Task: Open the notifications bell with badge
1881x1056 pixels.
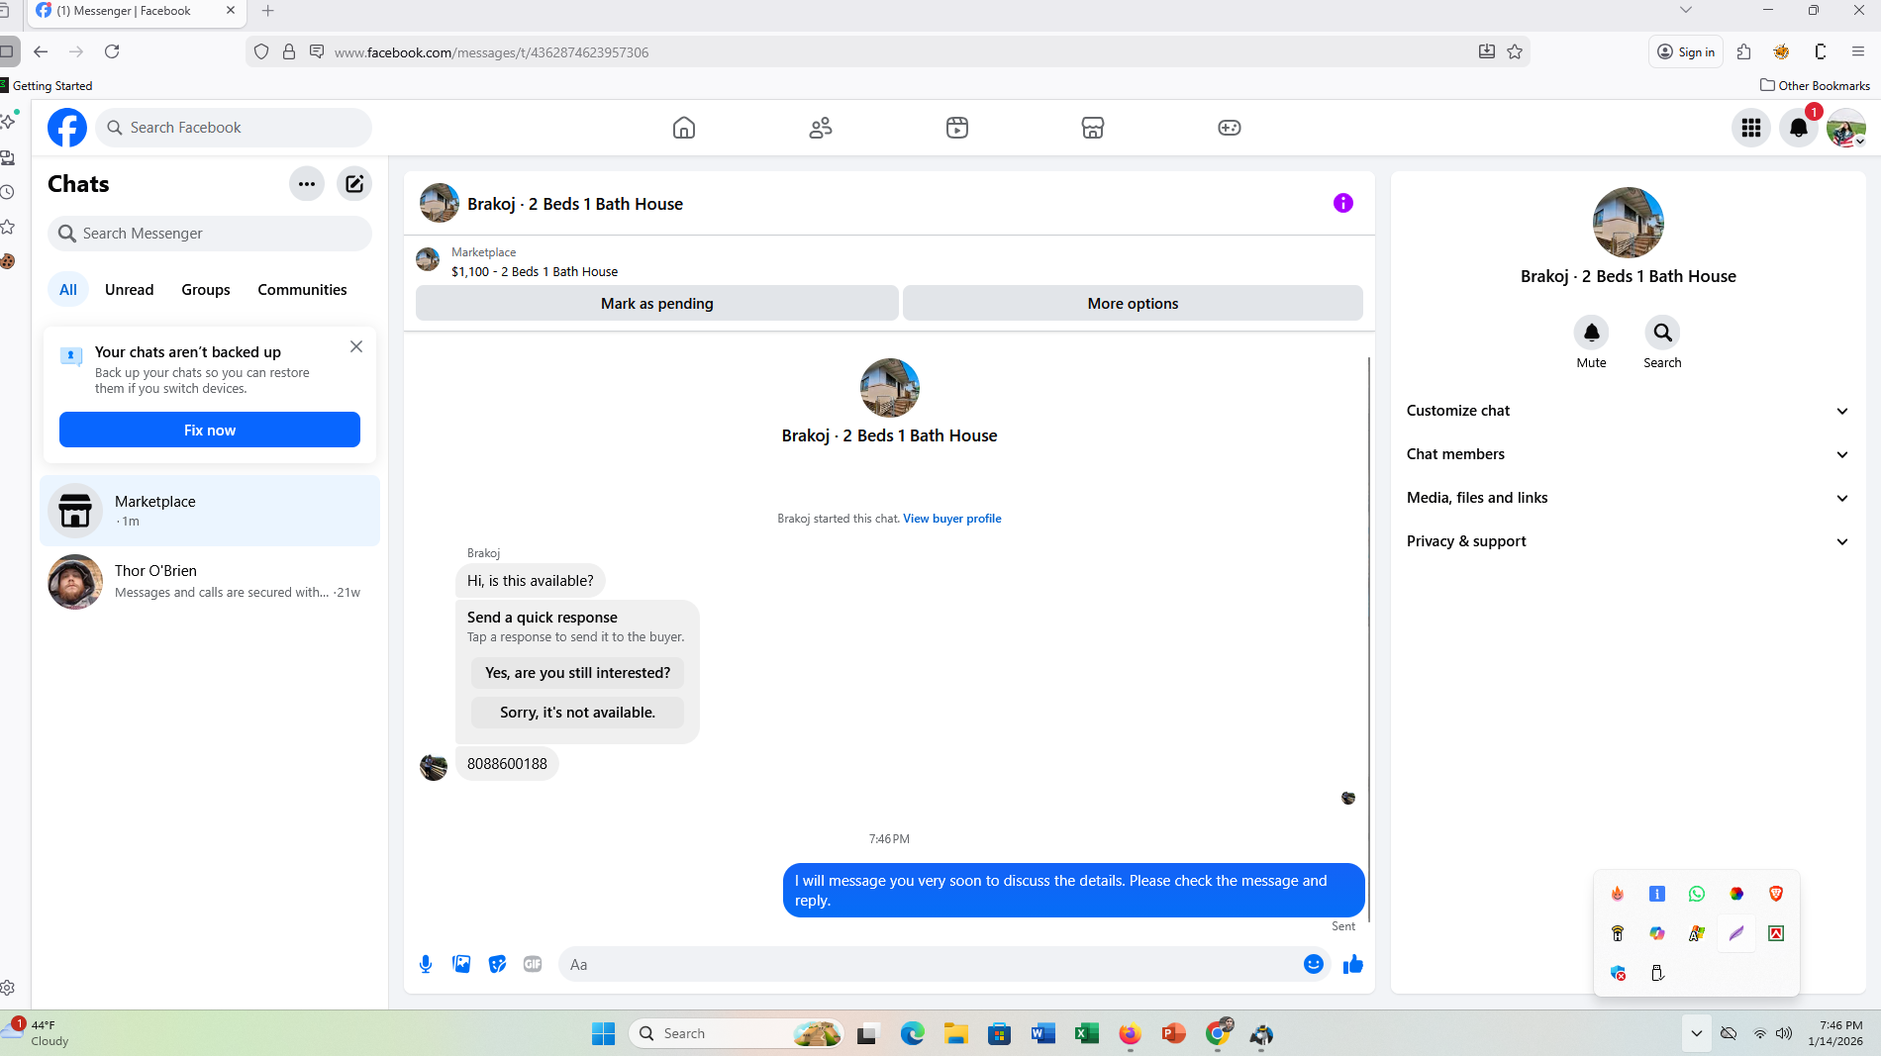Action: click(1799, 128)
